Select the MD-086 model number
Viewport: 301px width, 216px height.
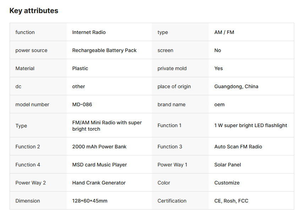click(82, 104)
